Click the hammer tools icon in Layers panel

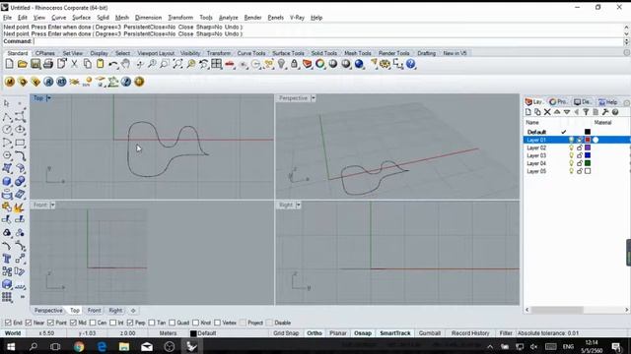pos(605,112)
